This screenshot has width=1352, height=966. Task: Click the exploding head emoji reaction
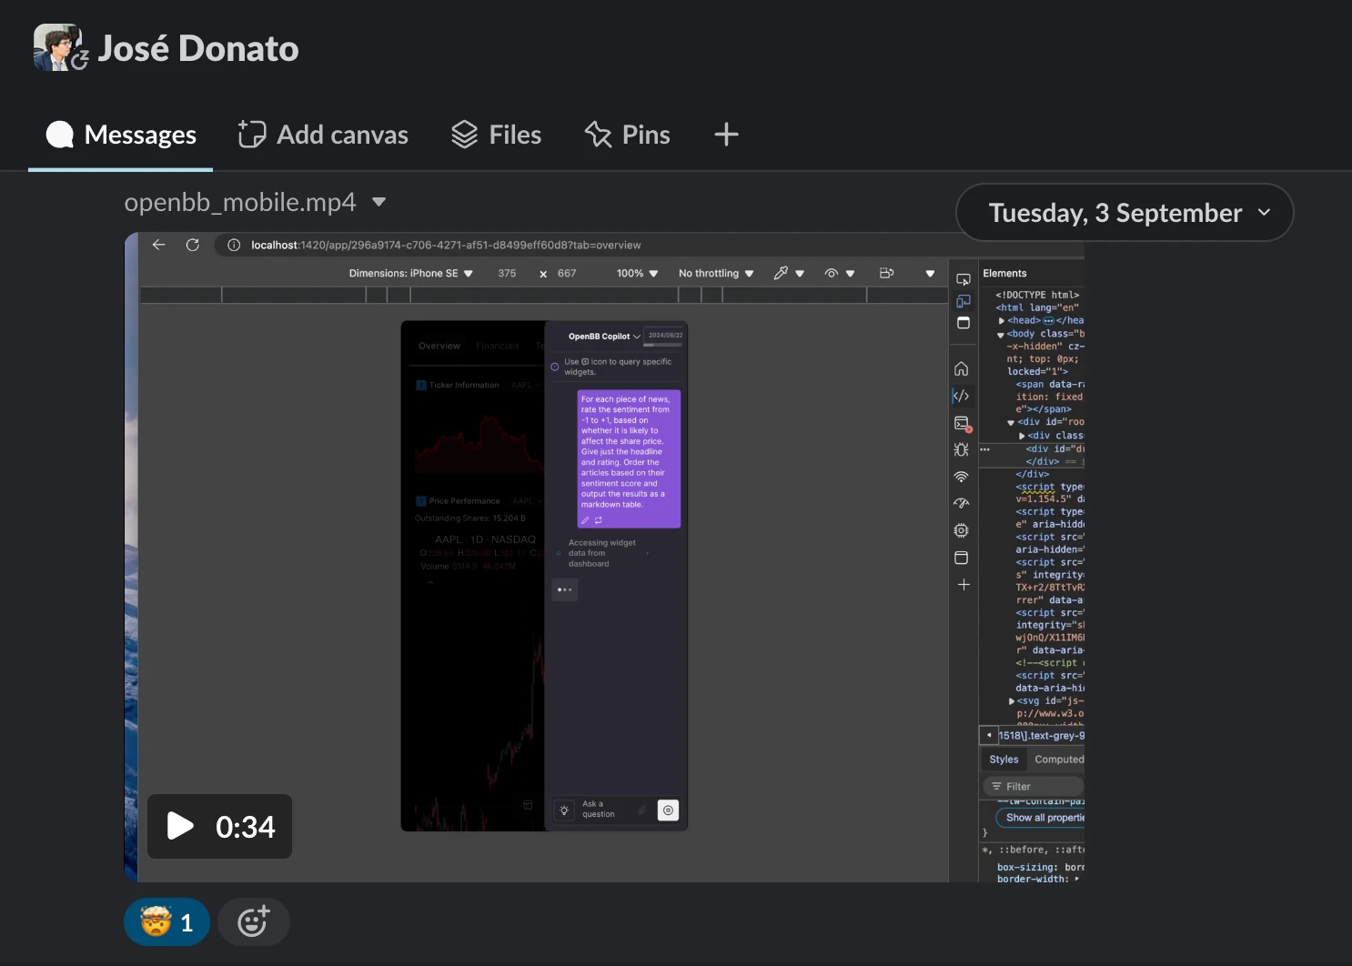[166, 922]
